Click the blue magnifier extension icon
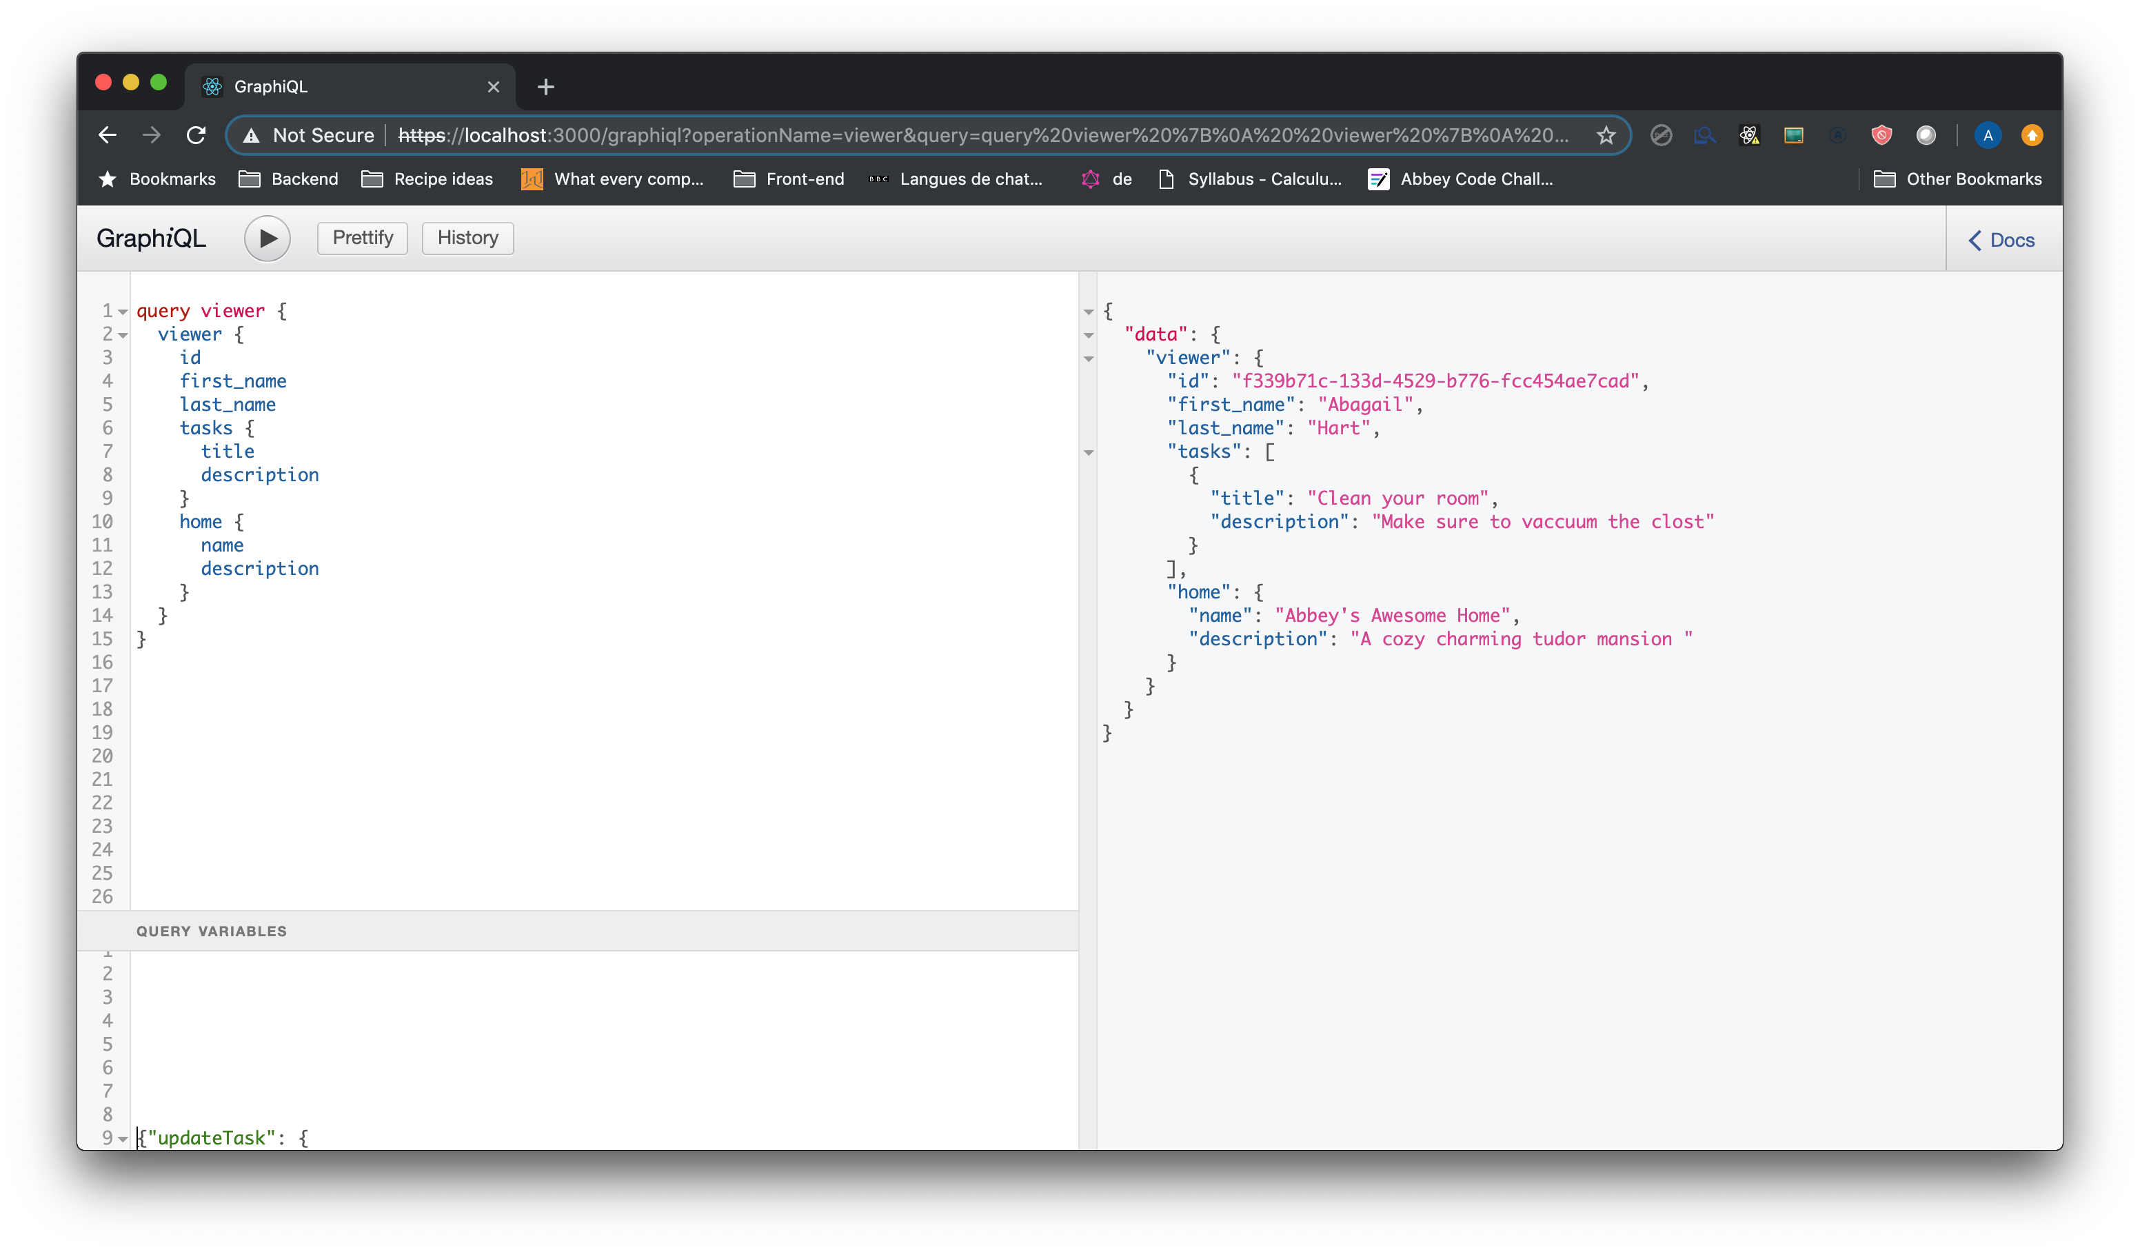The height and width of the screenshot is (1252, 2140). (1705, 135)
